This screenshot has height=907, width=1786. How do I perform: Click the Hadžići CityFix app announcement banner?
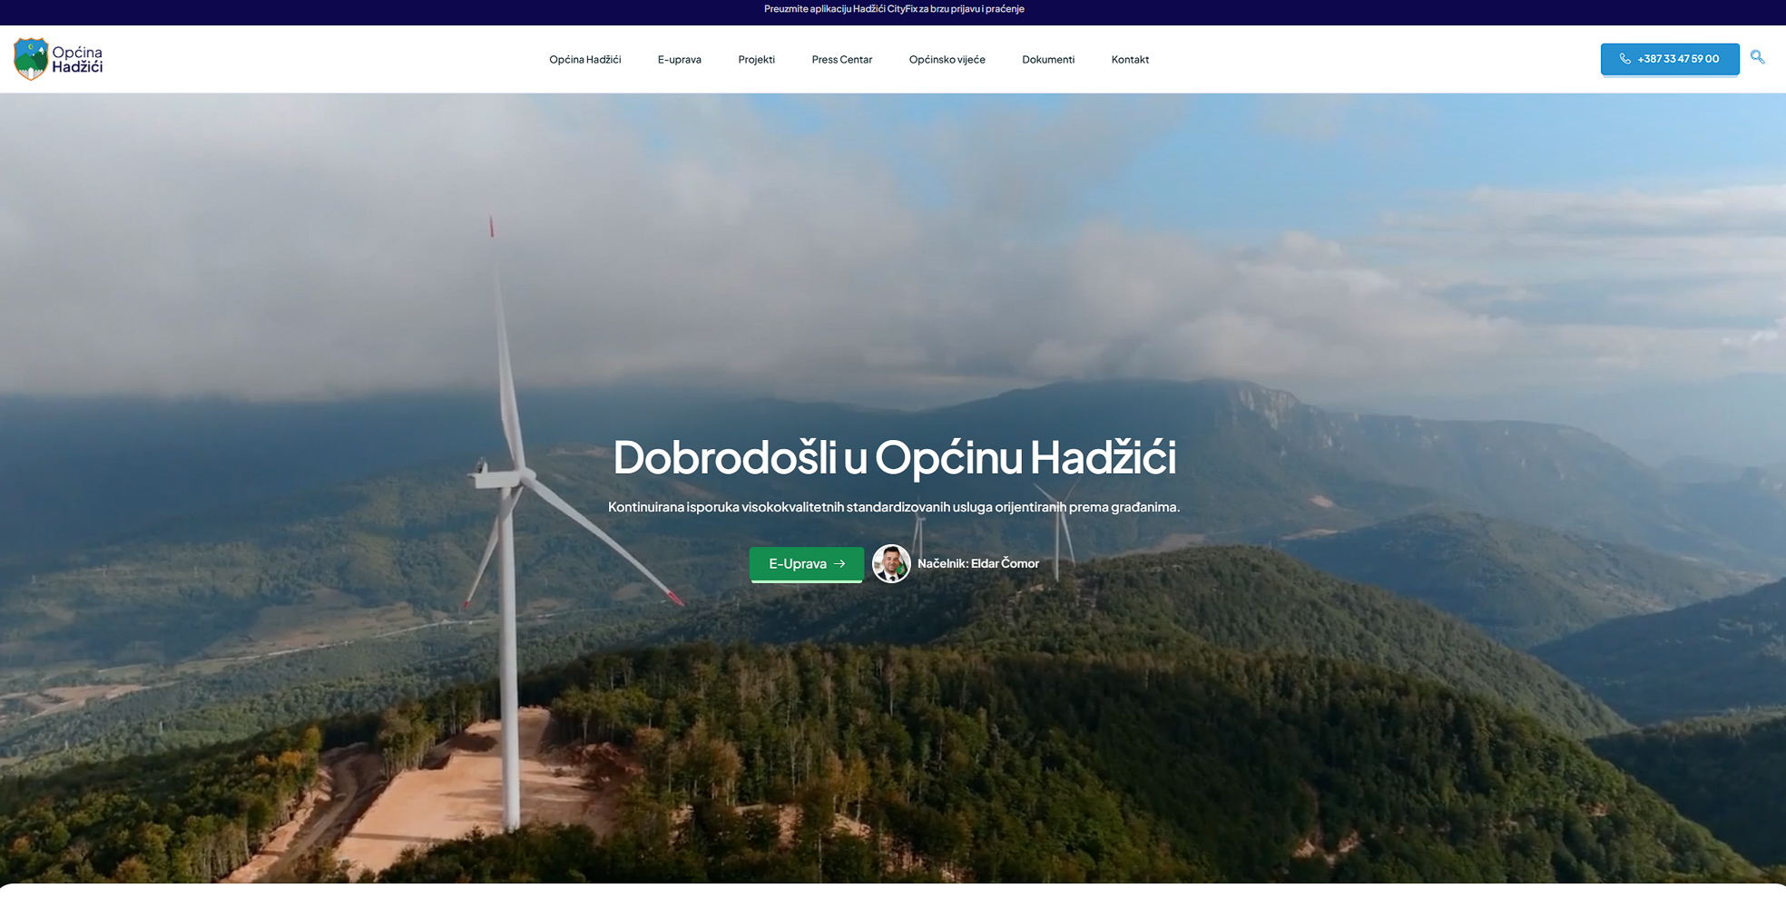point(893,9)
